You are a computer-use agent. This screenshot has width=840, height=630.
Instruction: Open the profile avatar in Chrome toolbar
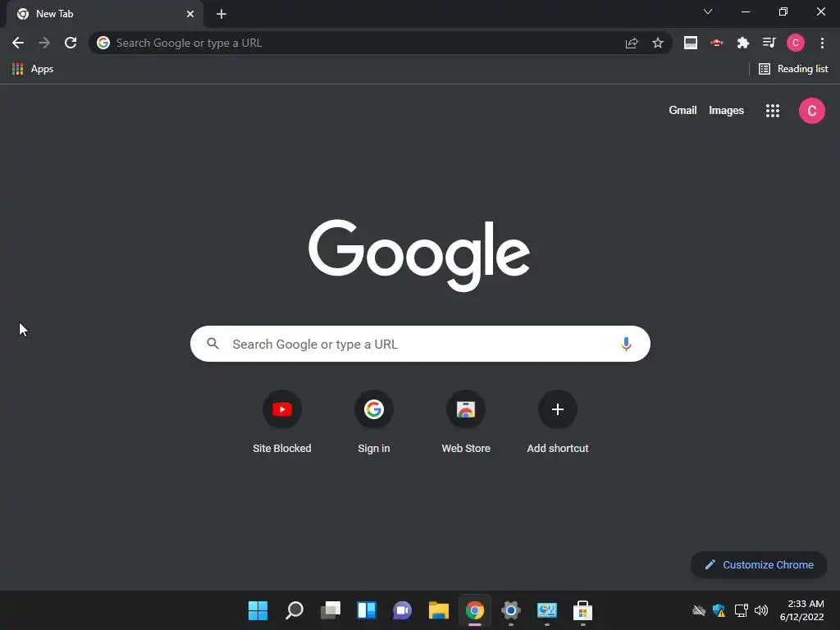[x=796, y=43]
